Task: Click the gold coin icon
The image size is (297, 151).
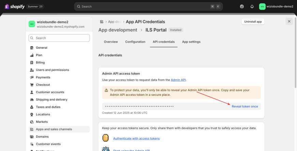Action: click(105, 138)
